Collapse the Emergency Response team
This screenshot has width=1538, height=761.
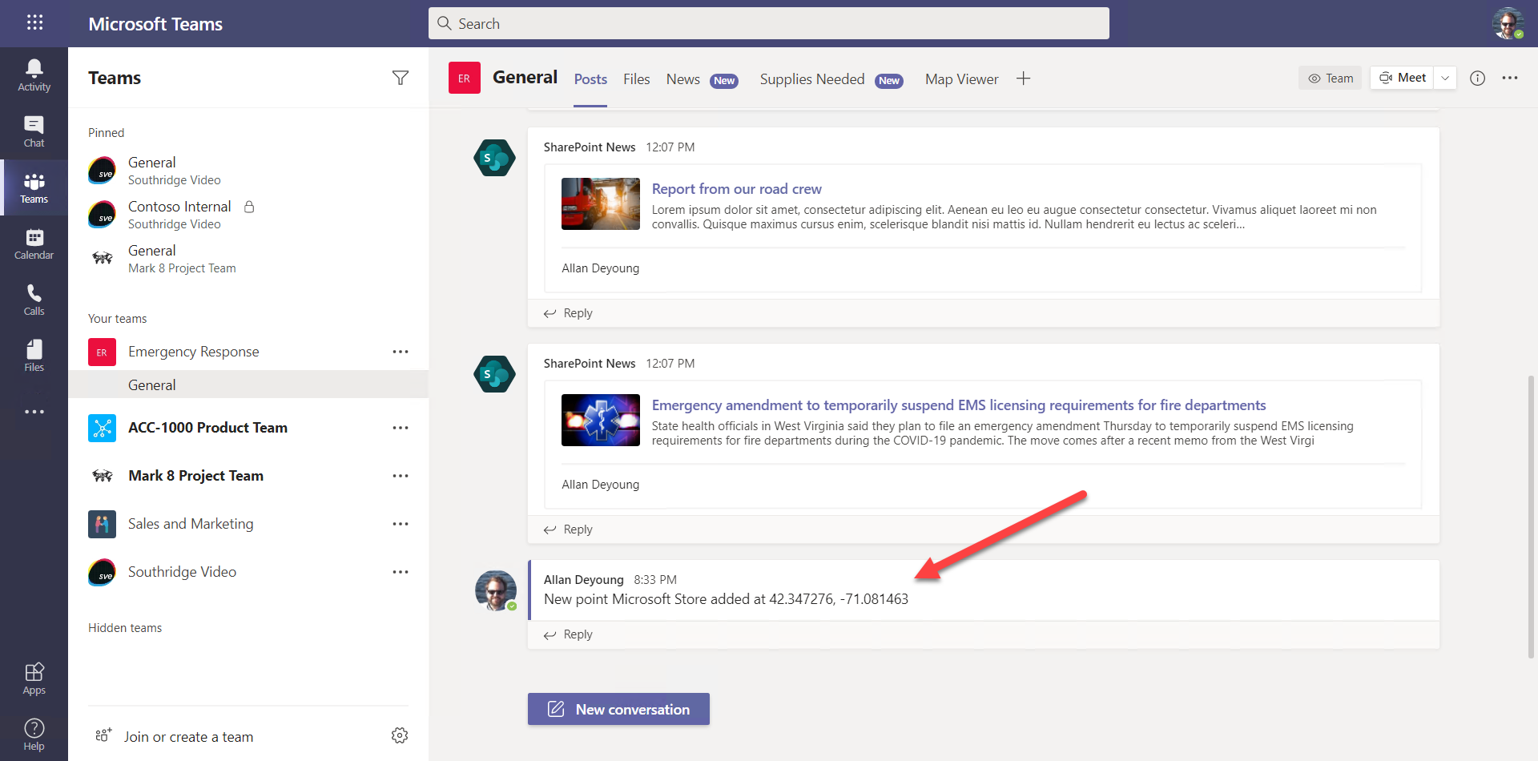pos(193,352)
